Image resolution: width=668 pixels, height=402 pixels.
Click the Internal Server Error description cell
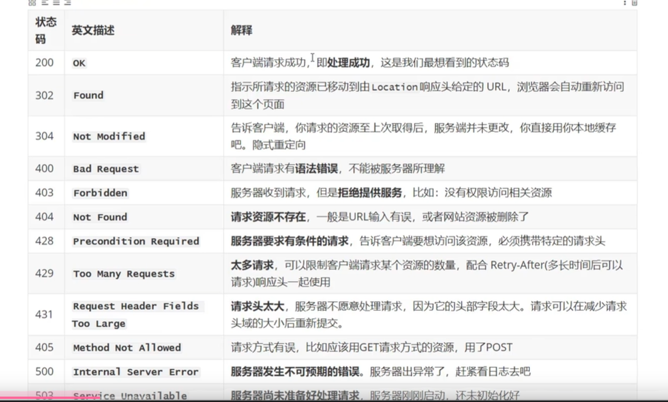[x=144, y=372]
